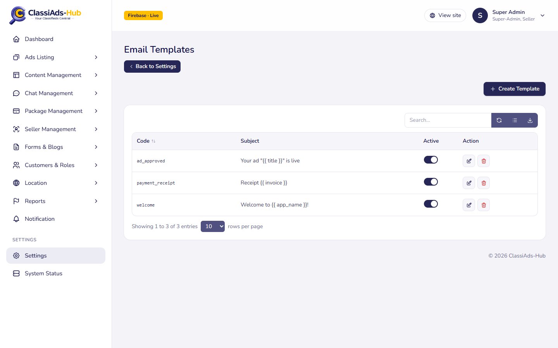Turn off the welcome active toggle
Screen dimensions: 558x348
click(x=431, y=204)
